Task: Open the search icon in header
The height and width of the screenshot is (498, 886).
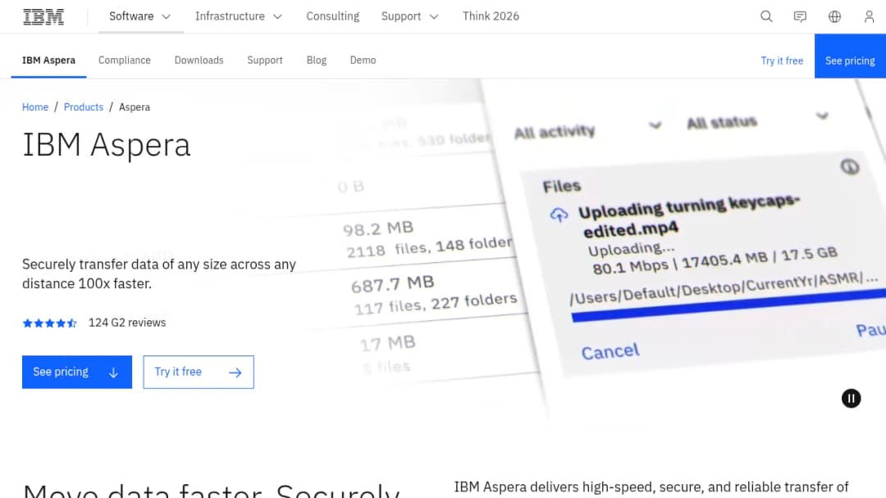Action: (766, 16)
